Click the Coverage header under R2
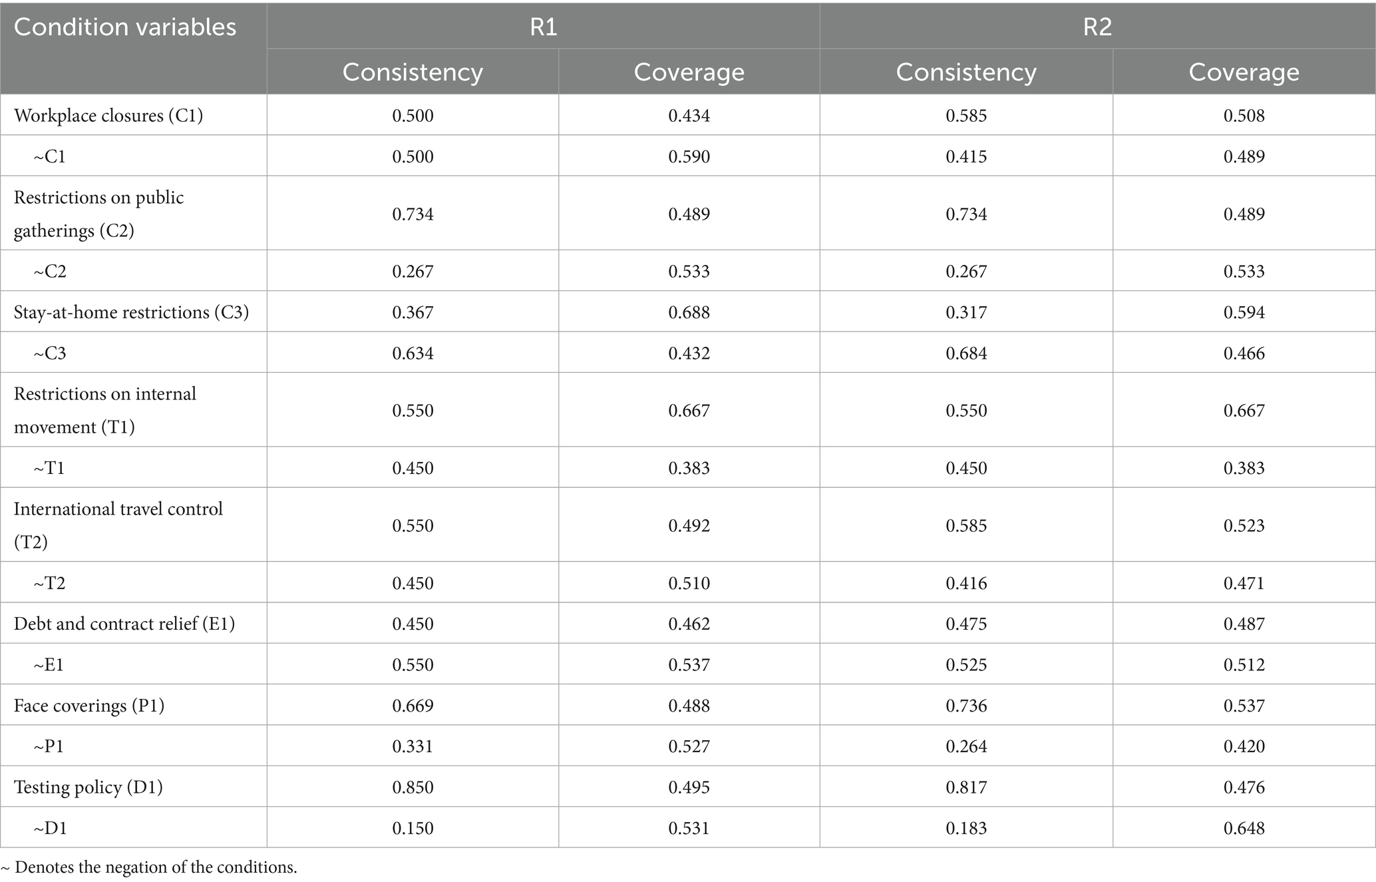 coord(1244,72)
